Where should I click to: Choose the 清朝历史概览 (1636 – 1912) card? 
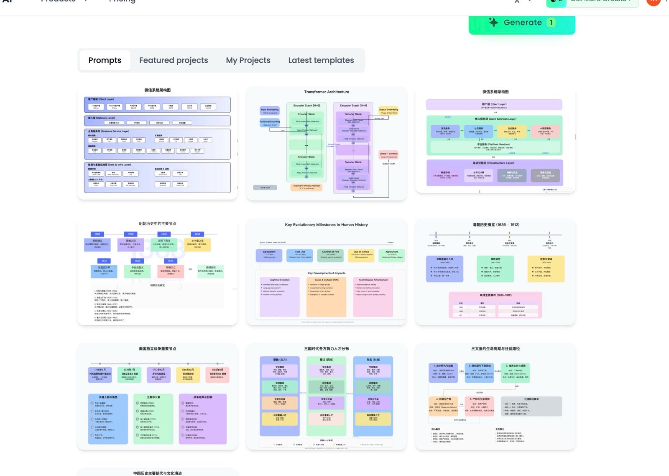click(x=495, y=272)
